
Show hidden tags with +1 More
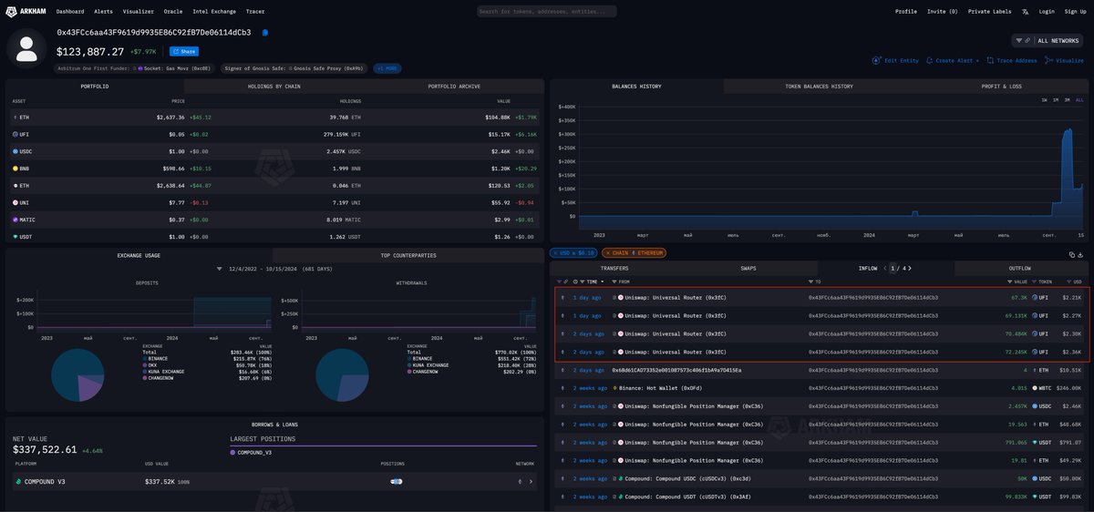click(x=387, y=68)
